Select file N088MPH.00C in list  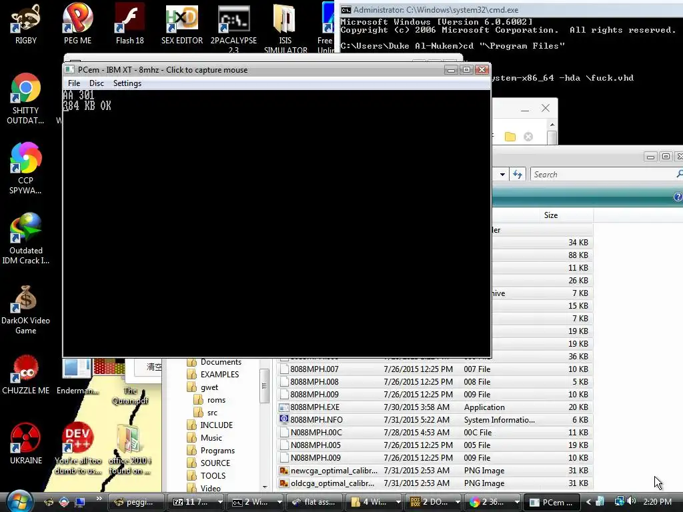click(434, 432)
